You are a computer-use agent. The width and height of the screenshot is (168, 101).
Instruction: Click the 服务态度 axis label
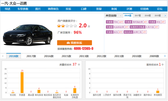click(97, 95)
